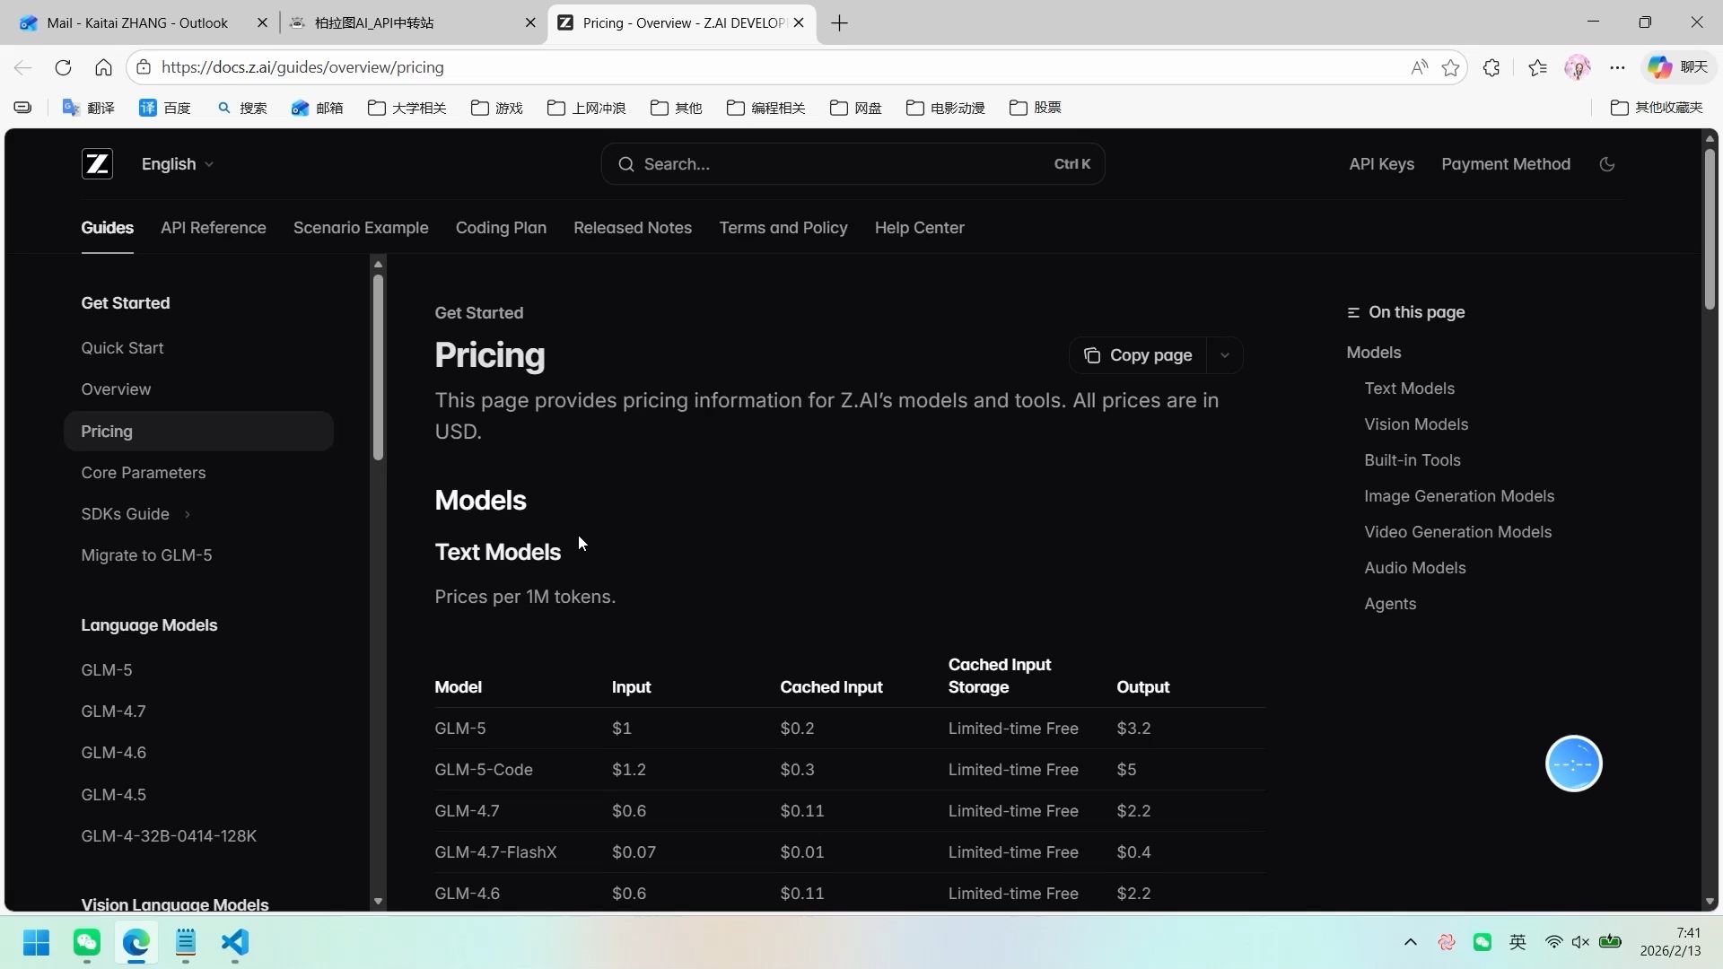The width and height of the screenshot is (1723, 969).
Task: Click the browser refresh icon
Action: coord(63,67)
